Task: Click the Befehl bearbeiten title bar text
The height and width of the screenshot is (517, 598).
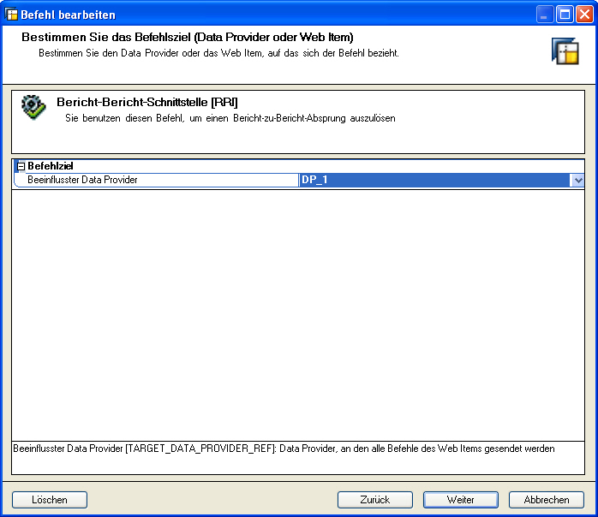Action: click(69, 15)
